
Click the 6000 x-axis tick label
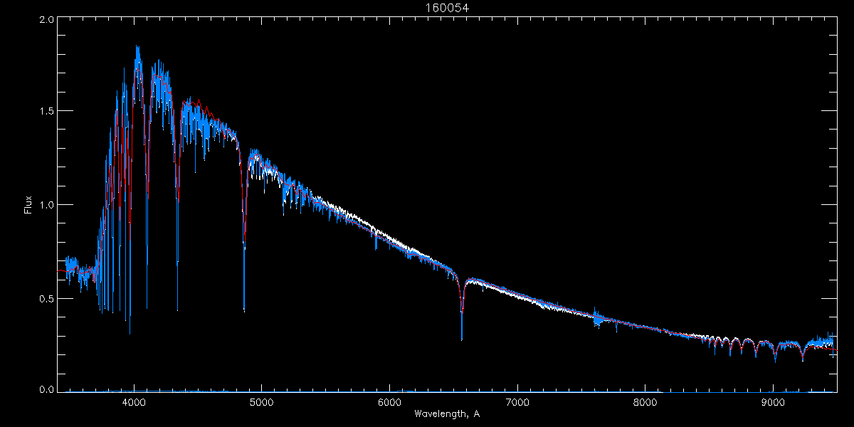point(389,401)
